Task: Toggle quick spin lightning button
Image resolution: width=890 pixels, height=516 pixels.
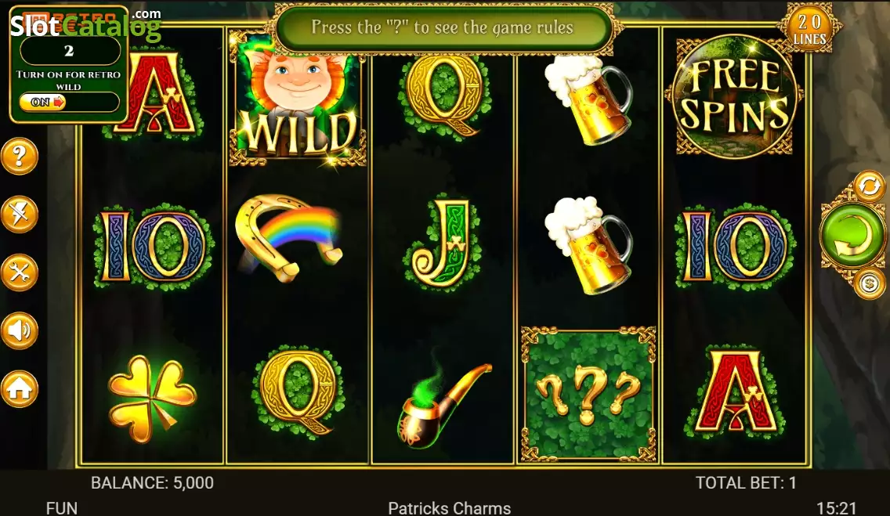Action: click(20, 215)
